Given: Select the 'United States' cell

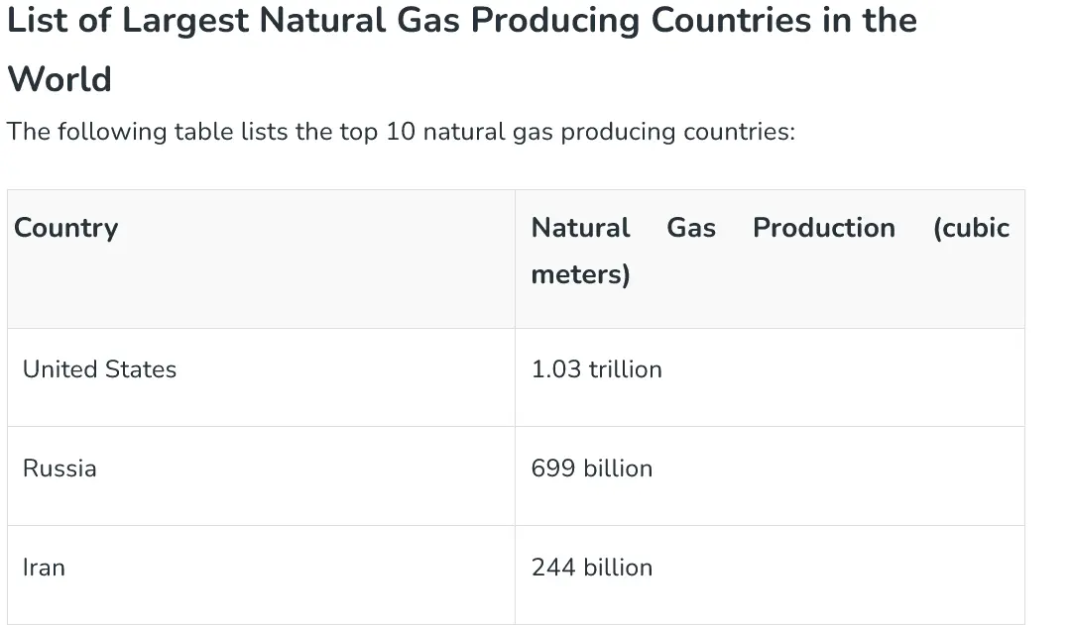Looking at the screenshot, I should click(99, 369).
